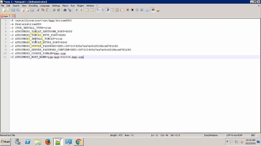Screen dimensions: 261x146
Task: Show the Function List panel icon
Action: (x=122, y=10)
